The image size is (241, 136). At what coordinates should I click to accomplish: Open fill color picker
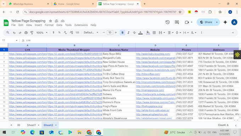tap(148, 33)
